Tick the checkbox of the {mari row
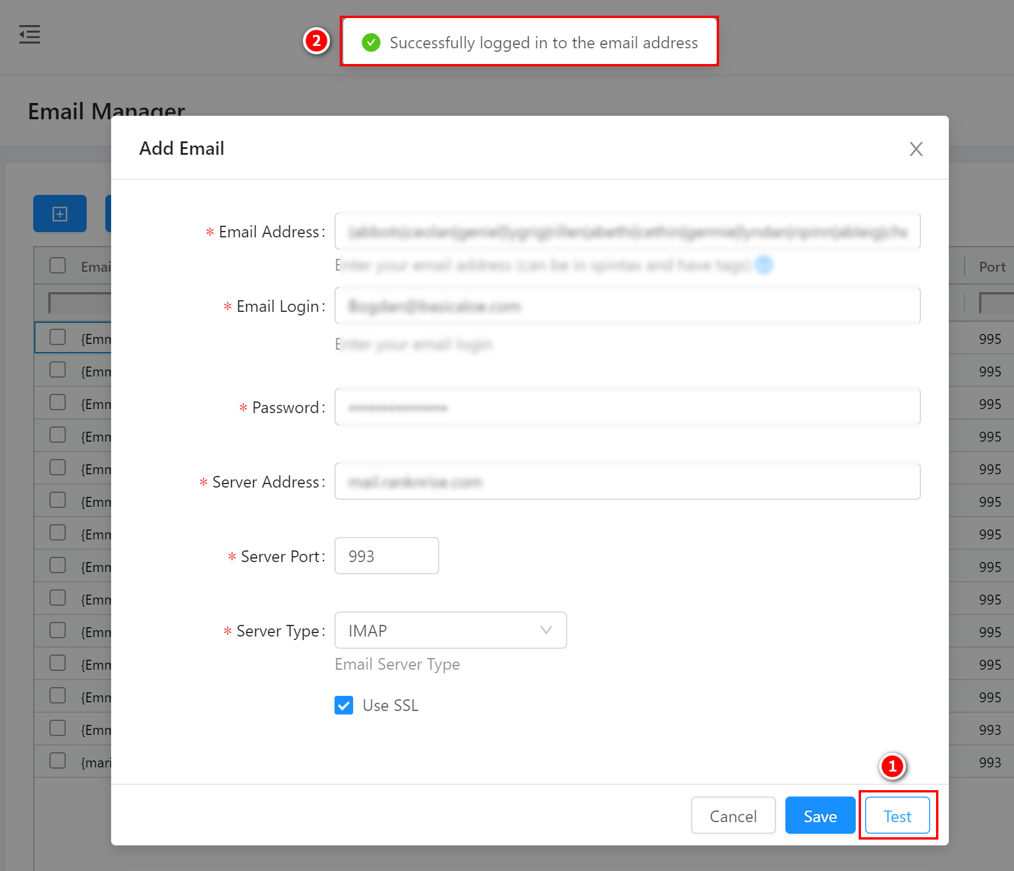Image resolution: width=1014 pixels, height=871 pixels. (x=58, y=761)
